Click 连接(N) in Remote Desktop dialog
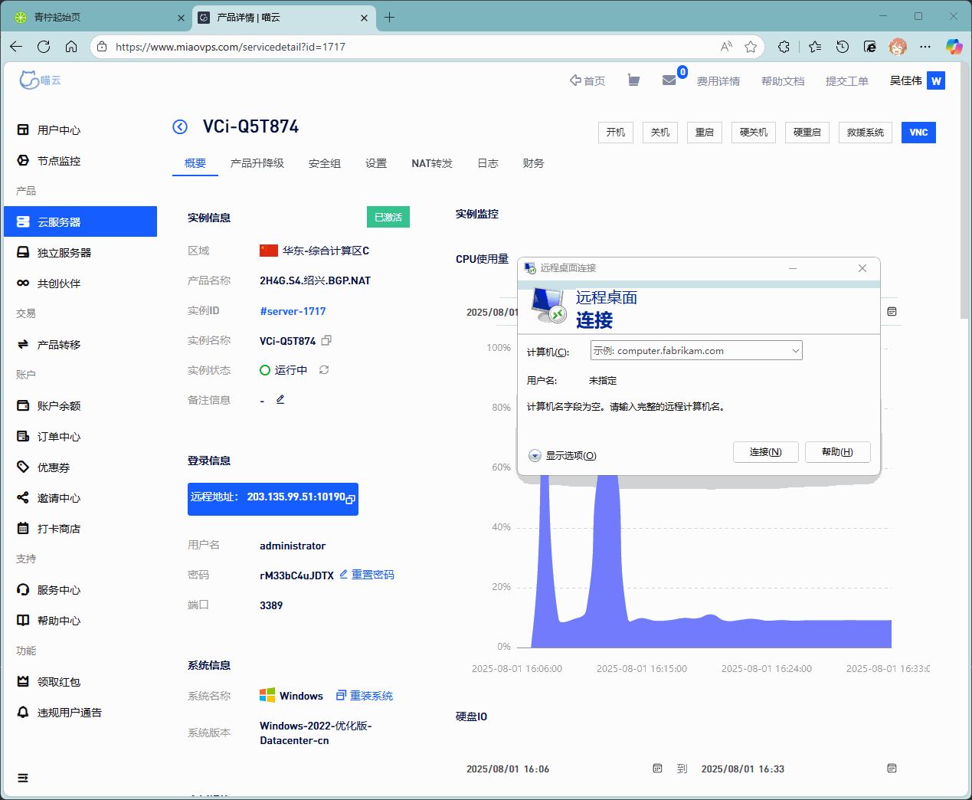This screenshot has height=800, width=972. [x=766, y=452]
